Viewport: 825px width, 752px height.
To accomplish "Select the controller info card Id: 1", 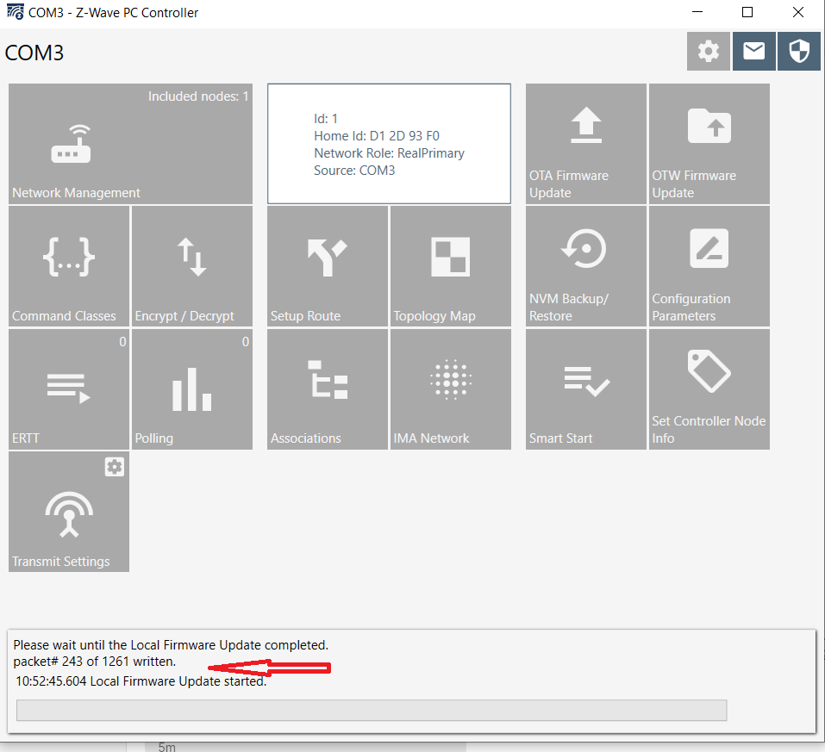I will pyautogui.click(x=389, y=144).
